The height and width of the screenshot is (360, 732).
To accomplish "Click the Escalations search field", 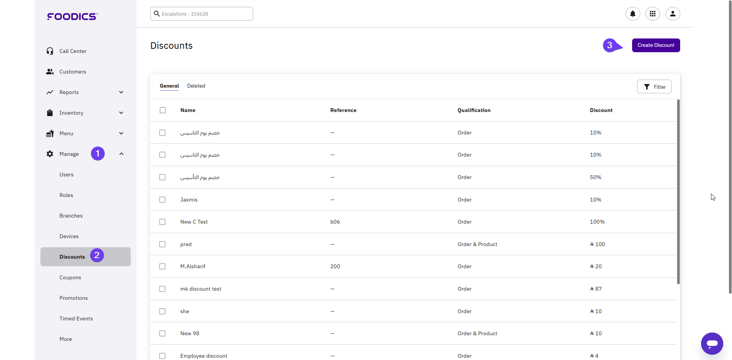I will 202,14.
